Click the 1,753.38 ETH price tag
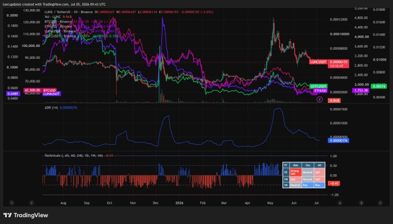This screenshot has width=393, height=224. (361, 91)
